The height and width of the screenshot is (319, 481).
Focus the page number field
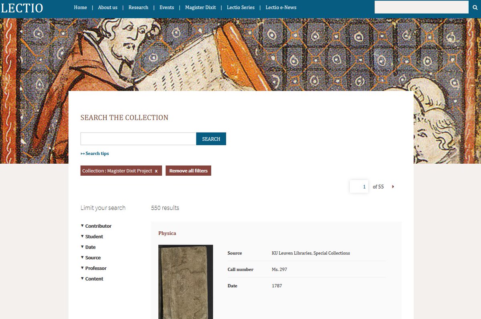tap(359, 187)
